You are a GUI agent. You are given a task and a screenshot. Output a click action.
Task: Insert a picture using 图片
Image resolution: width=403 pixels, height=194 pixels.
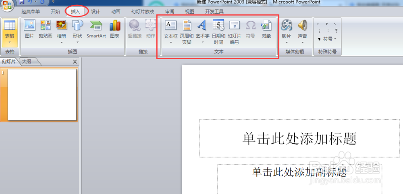pos(29,29)
